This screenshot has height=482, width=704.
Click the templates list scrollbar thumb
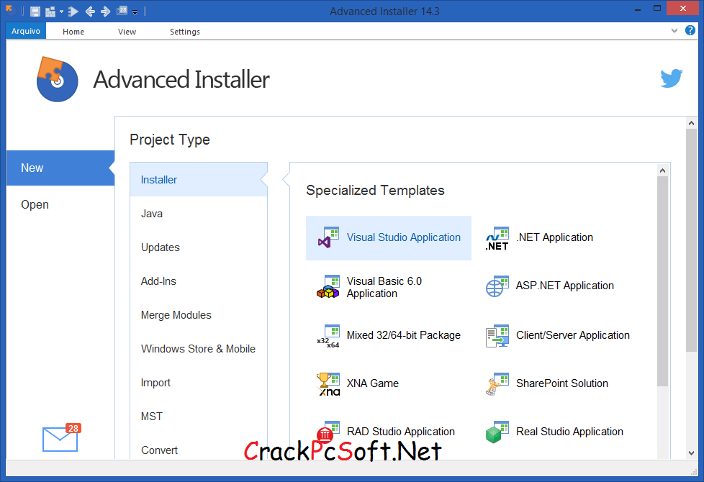(663, 281)
